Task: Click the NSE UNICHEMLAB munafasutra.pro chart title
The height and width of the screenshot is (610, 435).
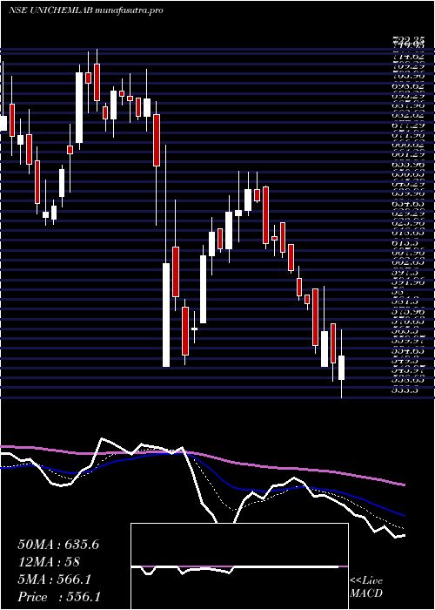Action: (x=85, y=10)
